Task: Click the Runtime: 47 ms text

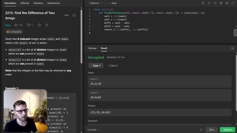Action: point(116,57)
